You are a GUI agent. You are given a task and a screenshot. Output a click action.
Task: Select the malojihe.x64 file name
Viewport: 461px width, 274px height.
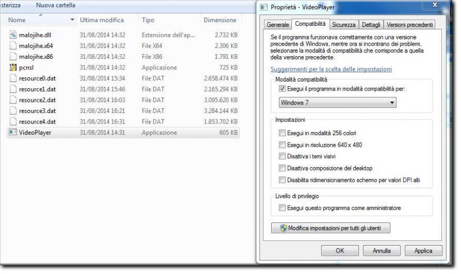click(36, 46)
